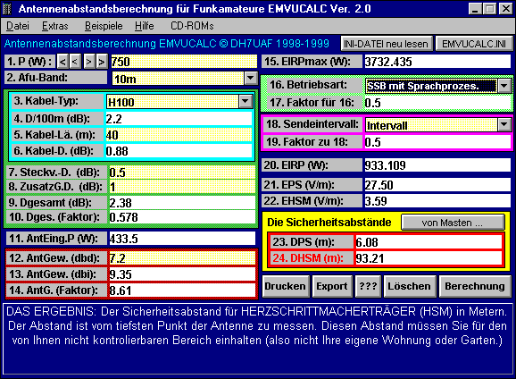Click cable length field showing 40
This screenshot has height=379, width=516.
click(179, 135)
